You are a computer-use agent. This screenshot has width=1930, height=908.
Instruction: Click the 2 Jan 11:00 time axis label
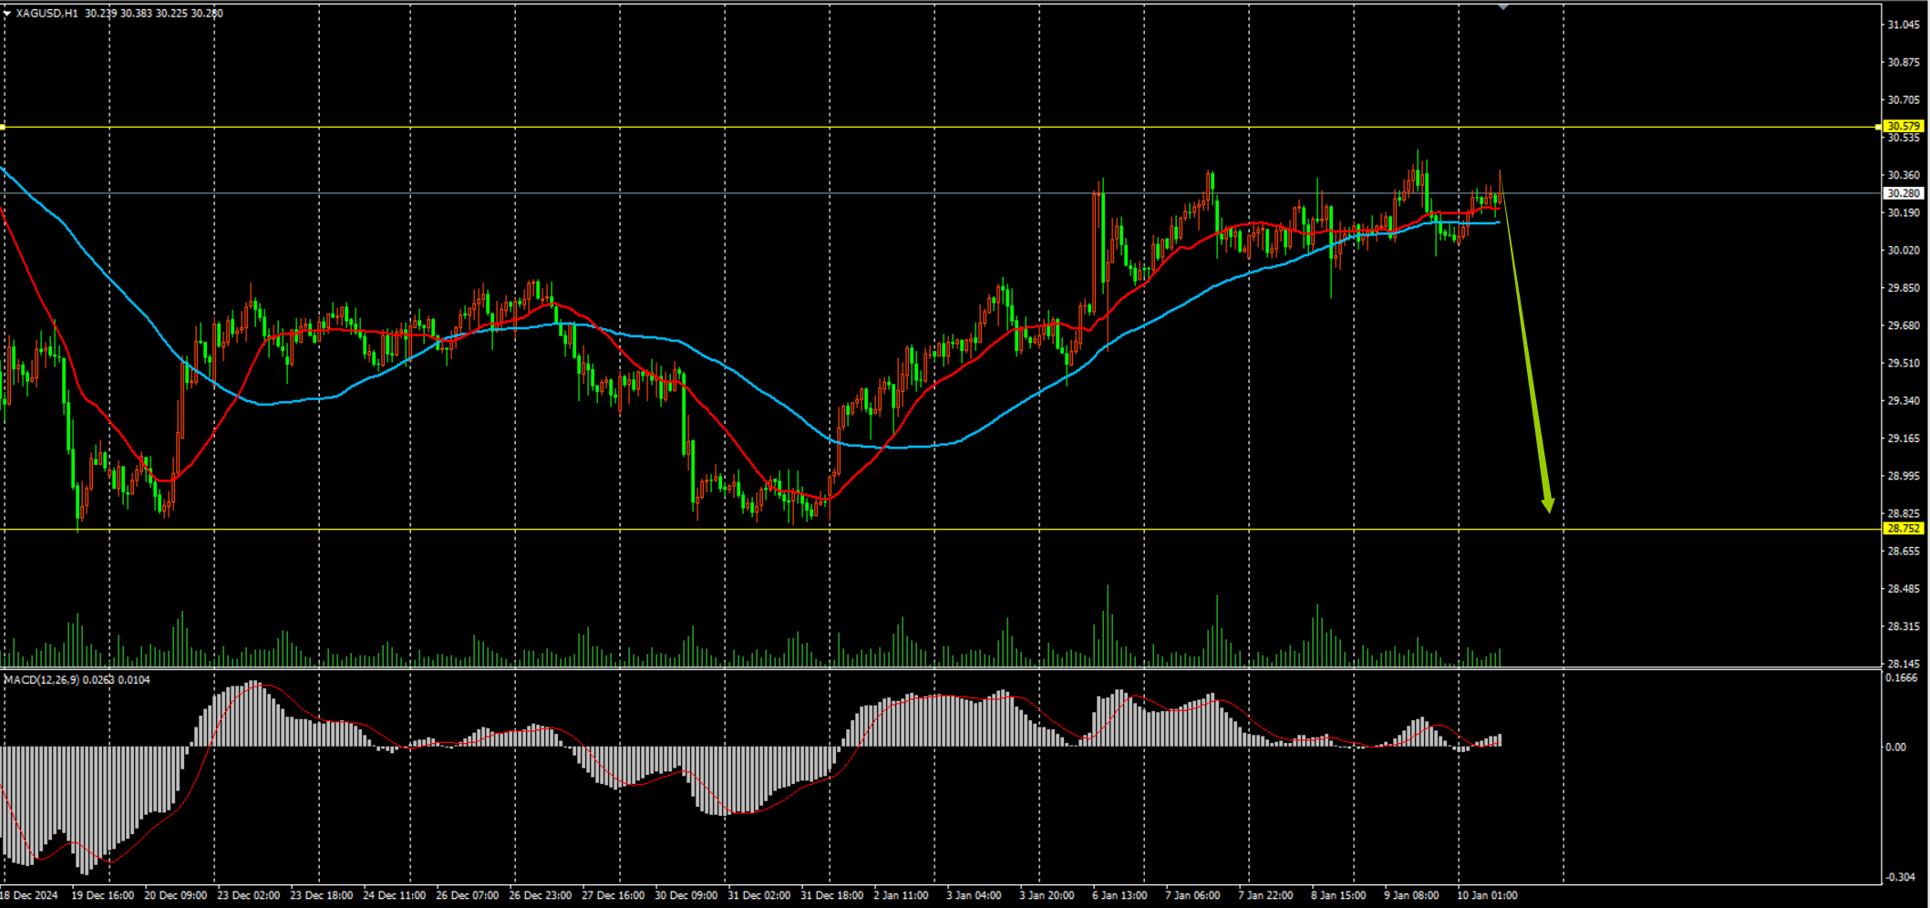tap(902, 896)
